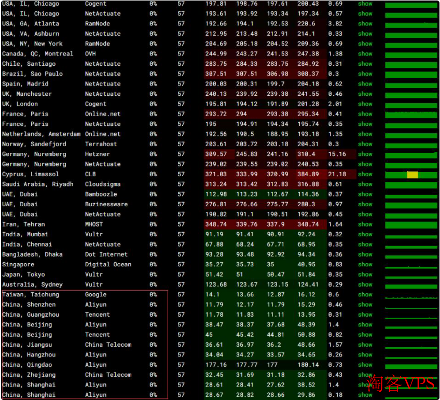
Task: Click show for Beijing Tencent row
Action: 365,335
